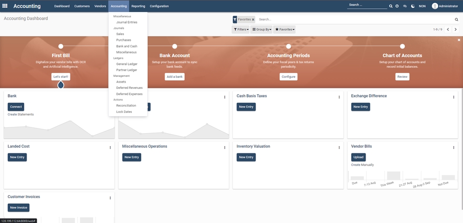Click New Invoice on Customer Invoices
The height and width of the screenshot is (223, 463).
pyautogui.click(x=19, y=208)
